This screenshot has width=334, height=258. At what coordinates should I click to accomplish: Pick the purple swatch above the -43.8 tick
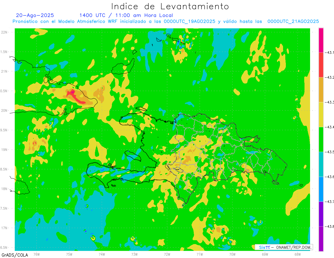[x=321, y=214]
